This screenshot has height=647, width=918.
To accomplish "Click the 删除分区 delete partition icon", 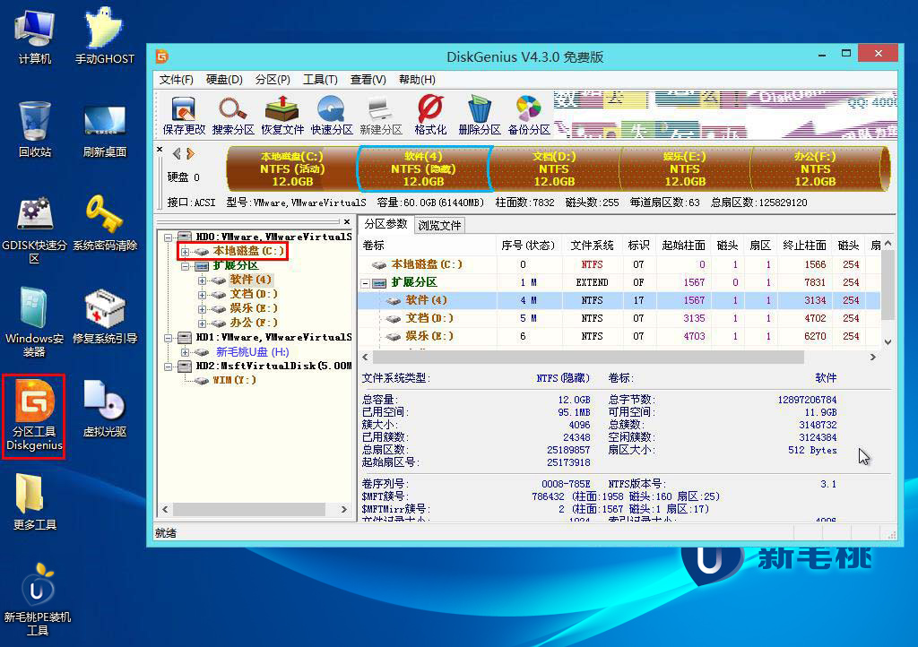I will click(x=480, y=116).
